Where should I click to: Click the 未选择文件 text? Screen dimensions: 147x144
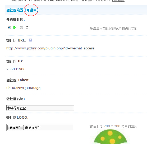click(x=33, y=128)
